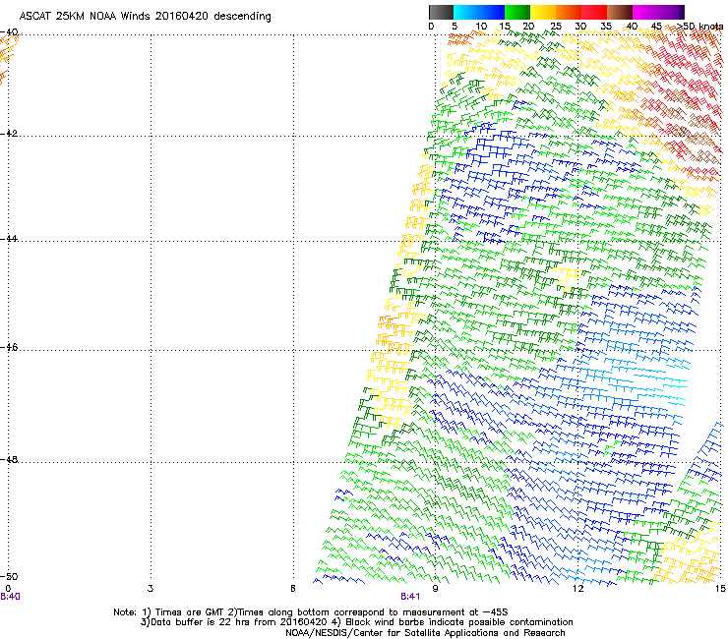728x639 pixels.
Task: Click legend tick label 40
Action: pyautogui.click(x=632, y=27)
